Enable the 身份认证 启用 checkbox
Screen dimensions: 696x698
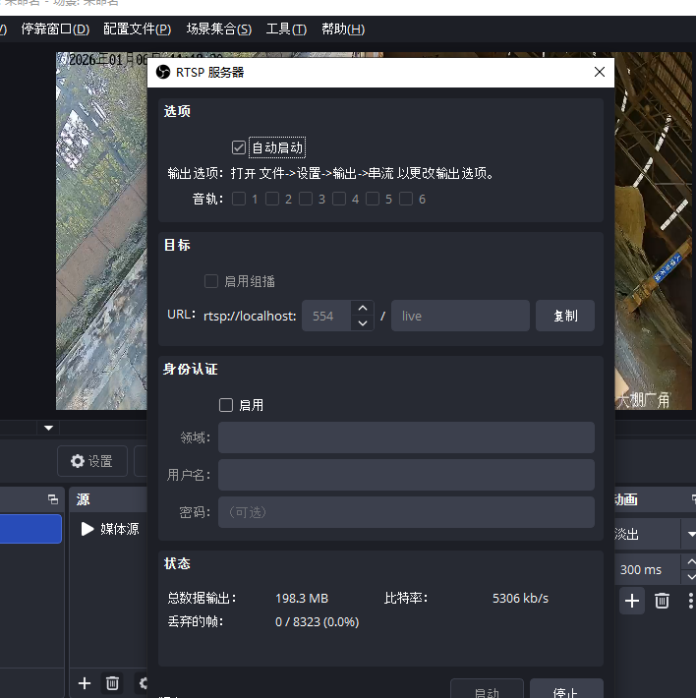tap(226, 405)
